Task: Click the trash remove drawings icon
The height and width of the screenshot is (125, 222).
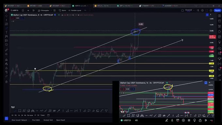Action: click(x=7, y=82)
